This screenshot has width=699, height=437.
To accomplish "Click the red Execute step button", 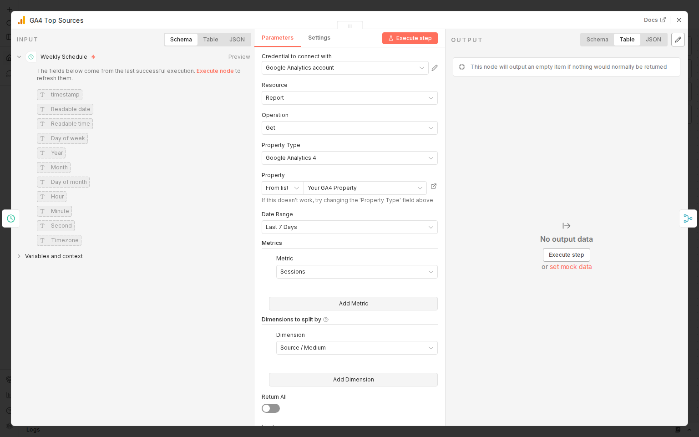I will tap(410, 38).
